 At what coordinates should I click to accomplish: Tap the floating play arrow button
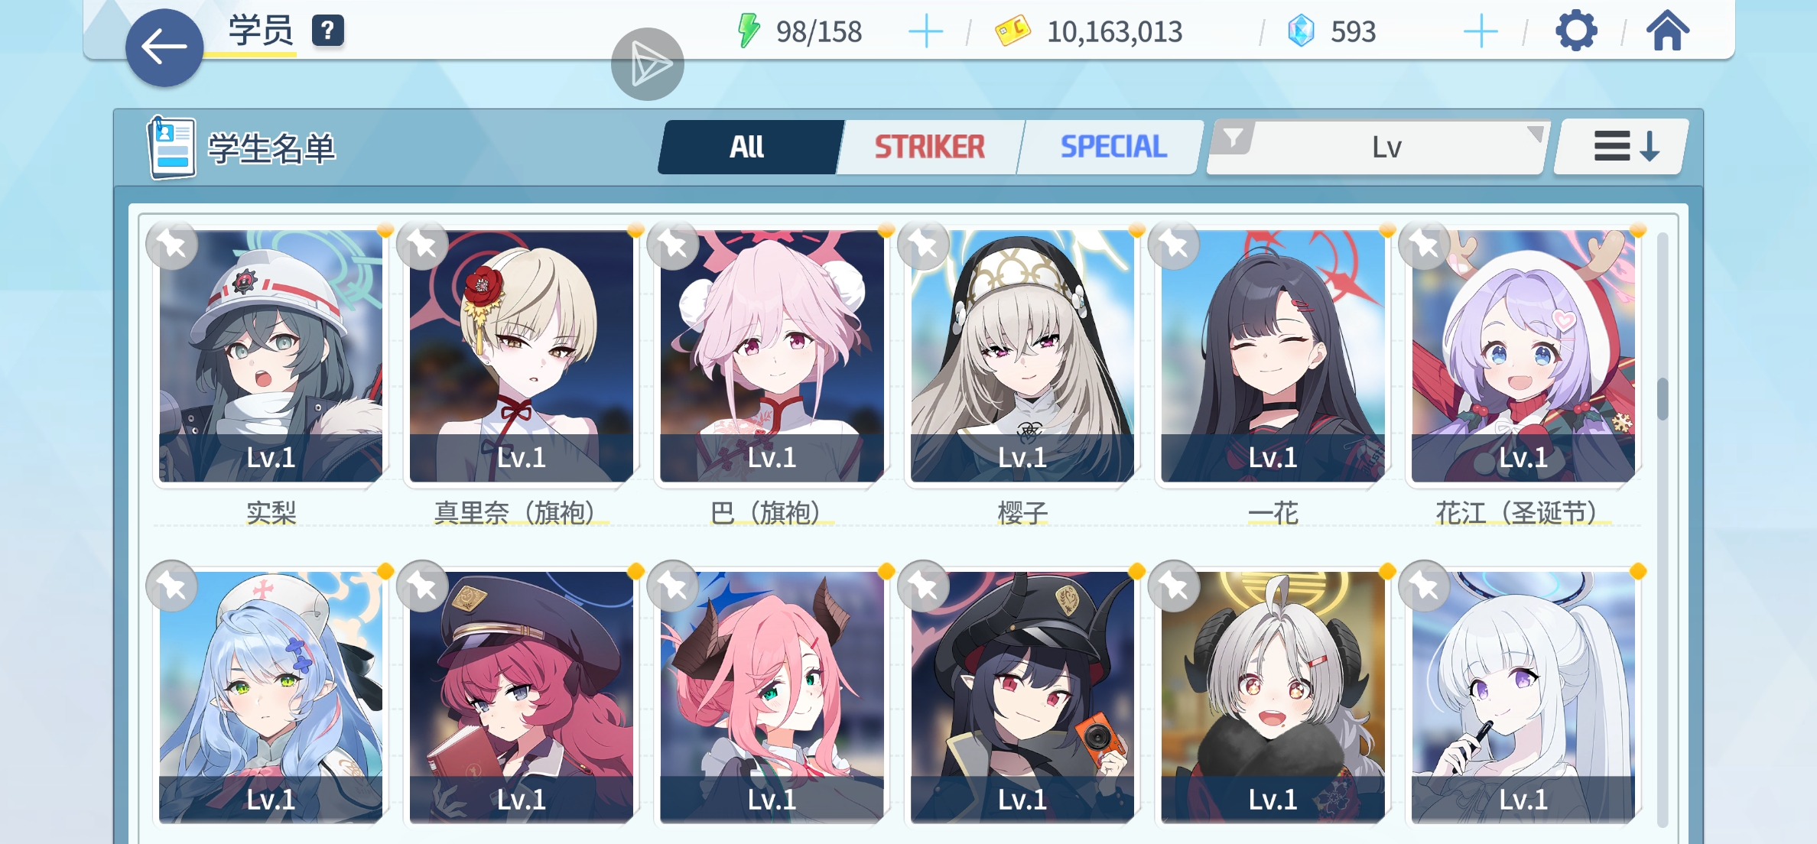647,64
